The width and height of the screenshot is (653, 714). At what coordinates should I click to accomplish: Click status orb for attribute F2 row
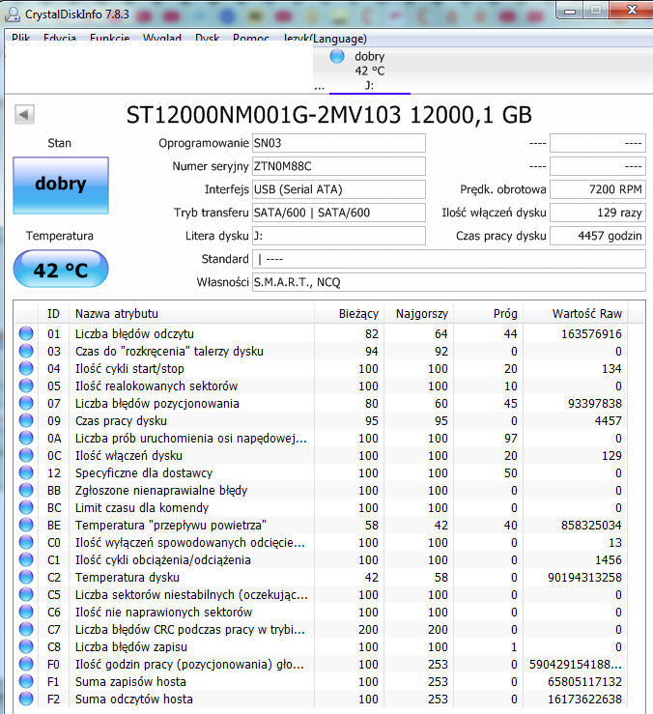(x=26, y=699)
